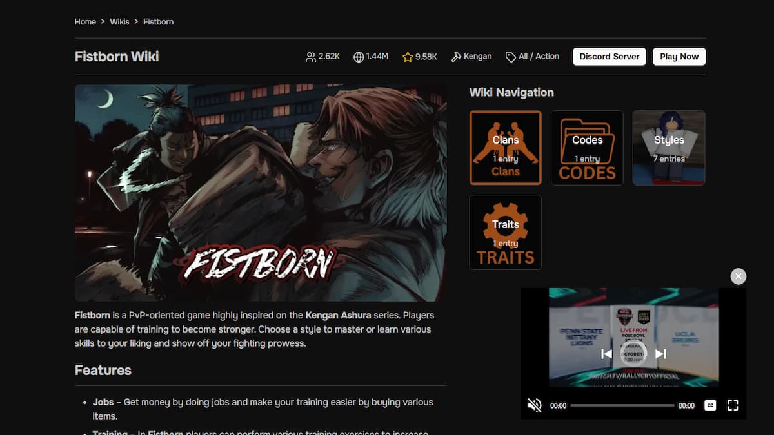Enter fullscreen video mode
Viewport: 774px width, 435px height.
coord(733,405)
